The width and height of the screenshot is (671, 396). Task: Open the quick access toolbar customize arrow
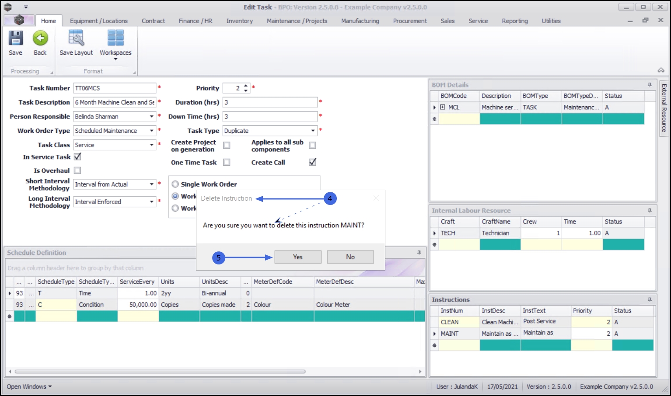click(26, 7)
